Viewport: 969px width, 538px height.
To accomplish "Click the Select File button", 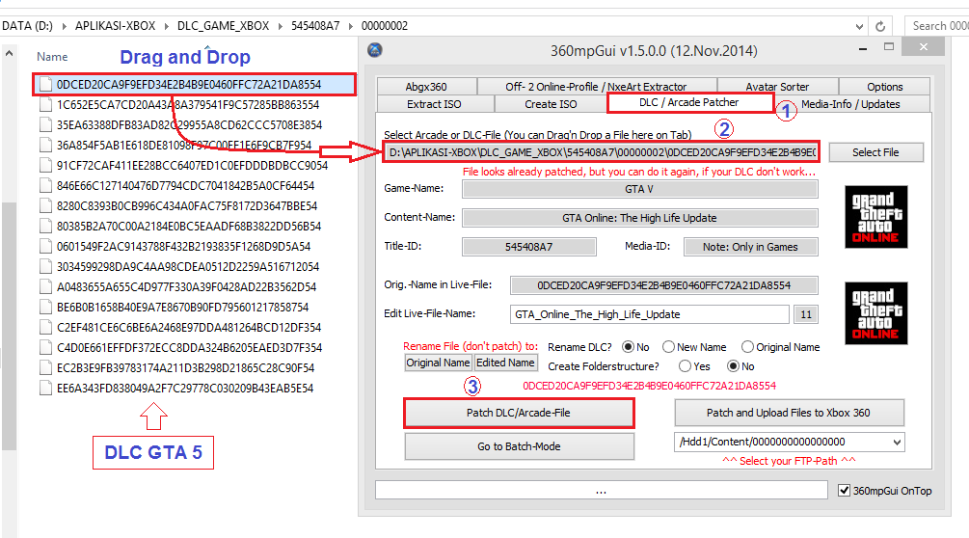I will tap(876, 152).
